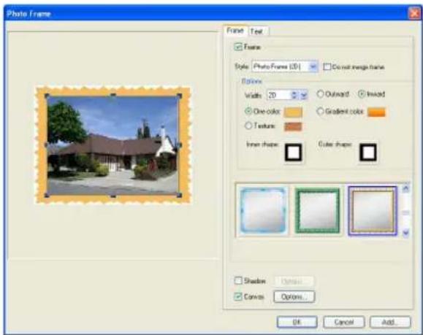Select the Texture radio button
The width and height of the screenshot is (423, 335).
[248, 126]
